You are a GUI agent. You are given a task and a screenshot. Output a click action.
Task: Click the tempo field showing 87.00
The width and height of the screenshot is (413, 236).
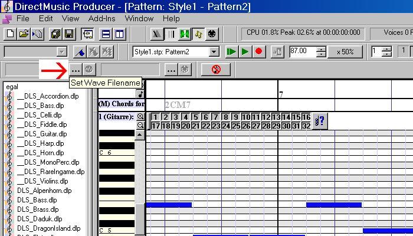pyautogui.click(x=303, y=52)
